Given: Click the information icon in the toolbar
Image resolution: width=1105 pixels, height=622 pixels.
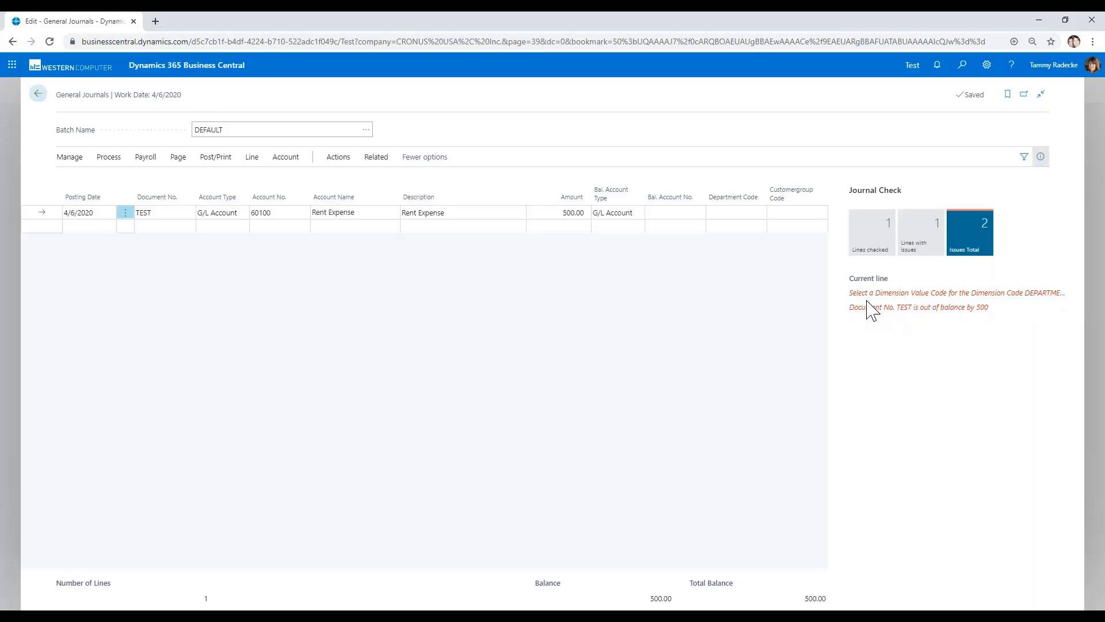Looking at the screenshot, I should [1041, 157].
